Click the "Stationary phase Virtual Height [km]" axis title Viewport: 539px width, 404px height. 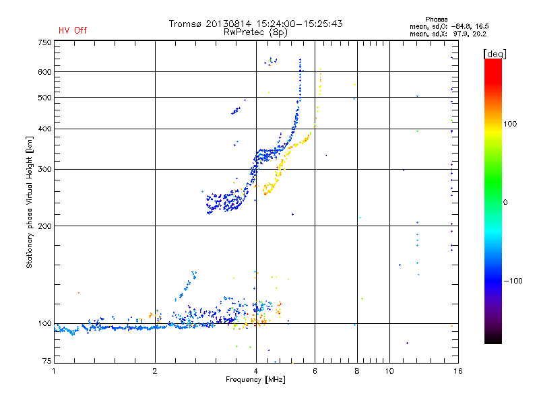[30, 202]
